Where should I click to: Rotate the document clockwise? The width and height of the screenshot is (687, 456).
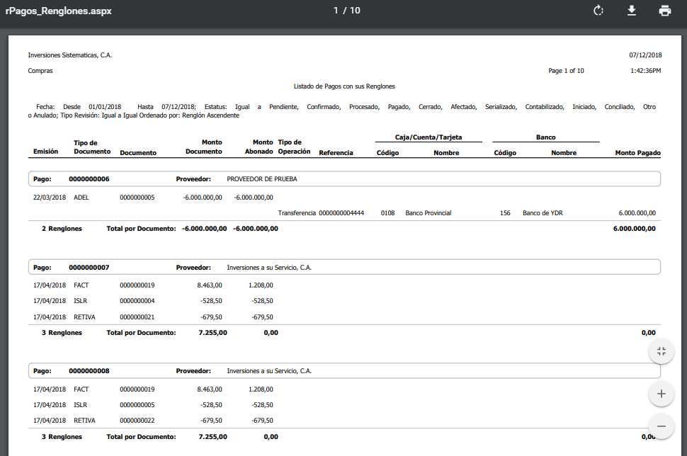point(598,11)
